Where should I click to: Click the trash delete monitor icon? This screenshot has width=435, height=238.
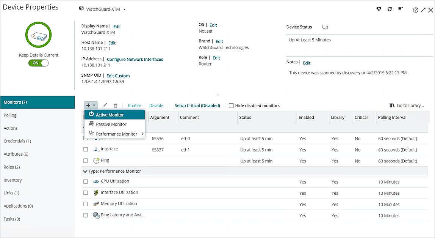[116, 106]
